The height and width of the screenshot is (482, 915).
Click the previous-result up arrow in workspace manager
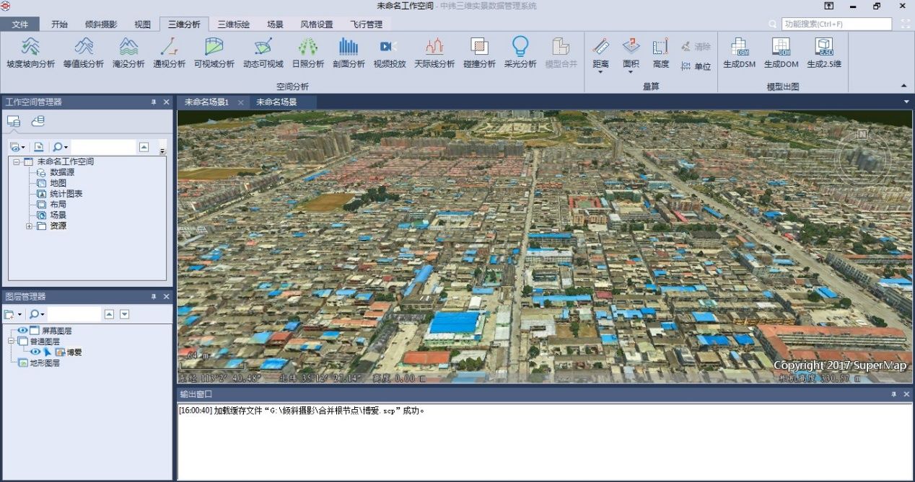144,147
